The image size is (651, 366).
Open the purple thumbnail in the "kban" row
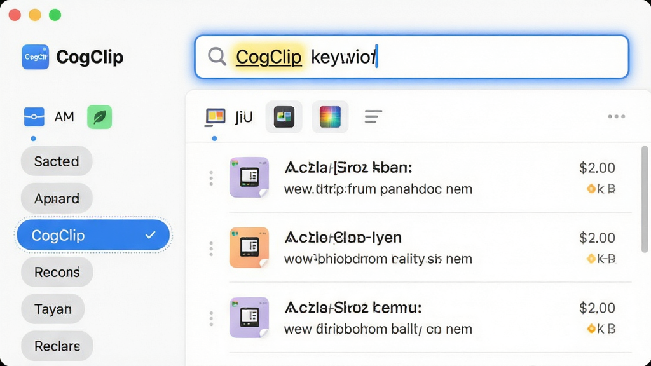tap(249, 177)
